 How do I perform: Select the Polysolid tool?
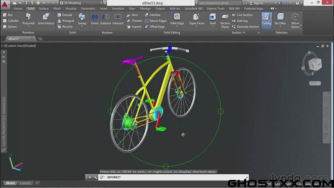pos(28,19)
